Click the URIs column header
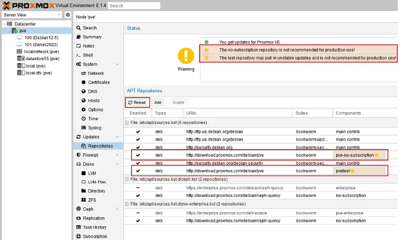 tap(238, 113)
